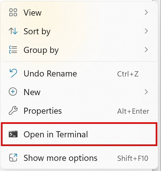
Task: Select Open in Terminal menu entry
Action: [x=79, y=134]
